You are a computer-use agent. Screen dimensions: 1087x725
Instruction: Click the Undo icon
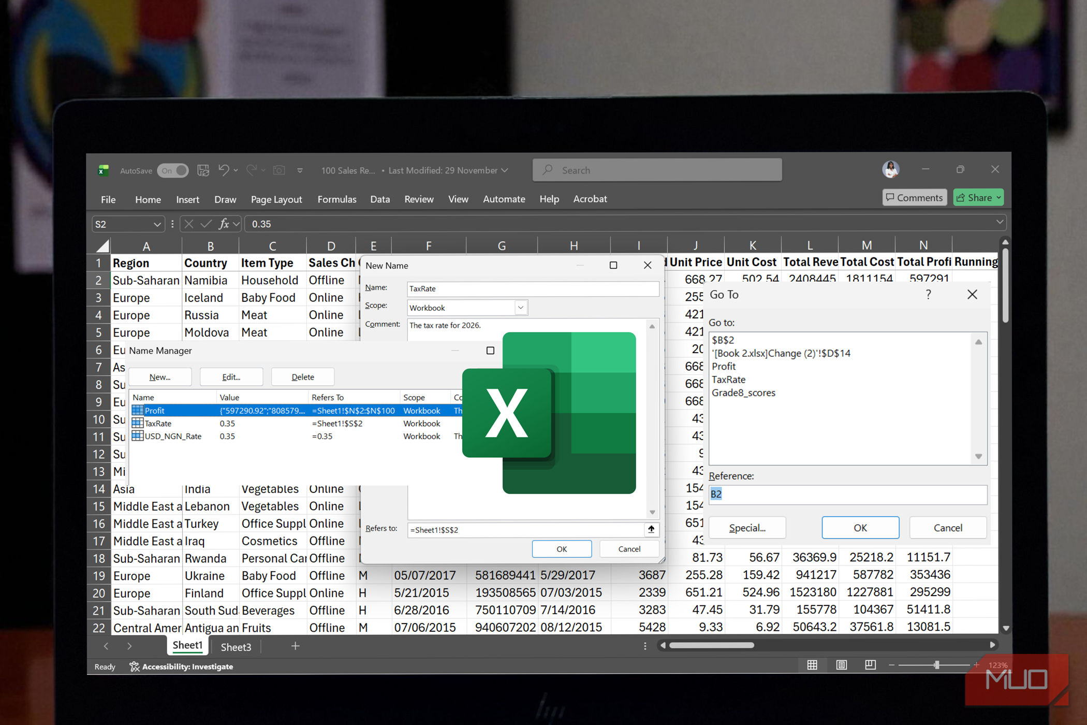tap(224, 170)
